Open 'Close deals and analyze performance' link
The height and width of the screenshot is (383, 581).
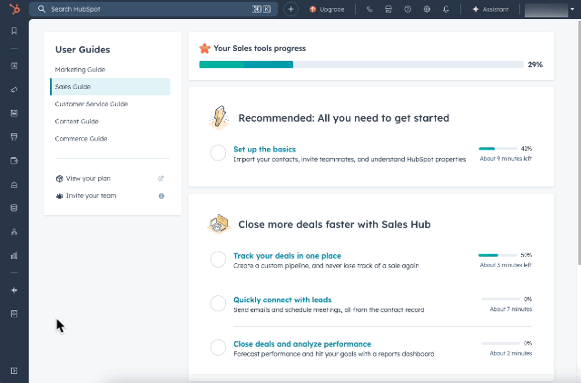click(x=301, y=344)
